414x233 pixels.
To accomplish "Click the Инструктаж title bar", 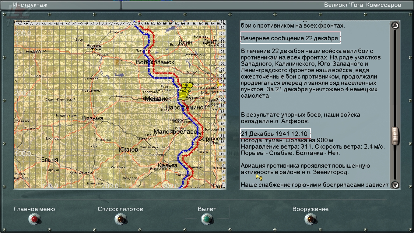I will (x=30, y=5).
